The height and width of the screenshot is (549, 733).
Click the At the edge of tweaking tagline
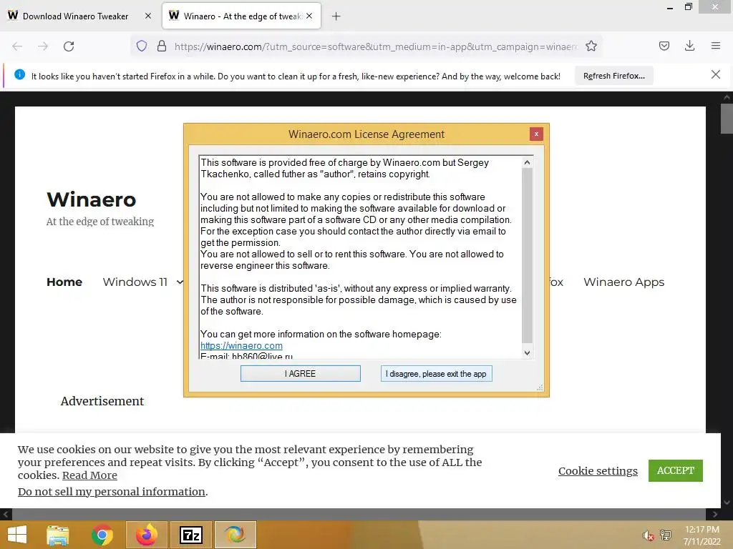[x=100, y=222]
